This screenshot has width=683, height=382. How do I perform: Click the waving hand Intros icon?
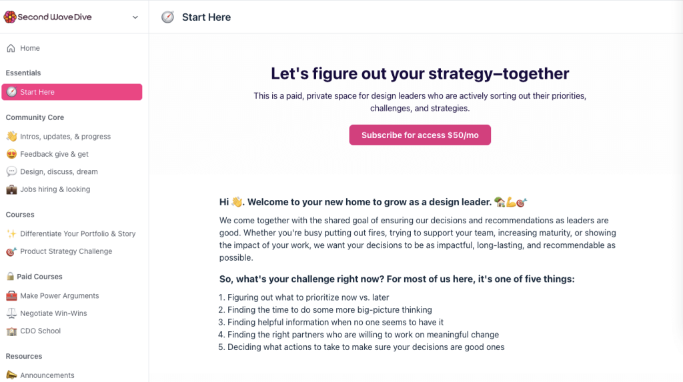click(11, 137)
